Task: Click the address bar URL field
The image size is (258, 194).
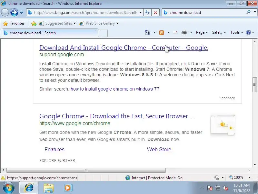Action: pyautogui.click(x=85, y=13)
